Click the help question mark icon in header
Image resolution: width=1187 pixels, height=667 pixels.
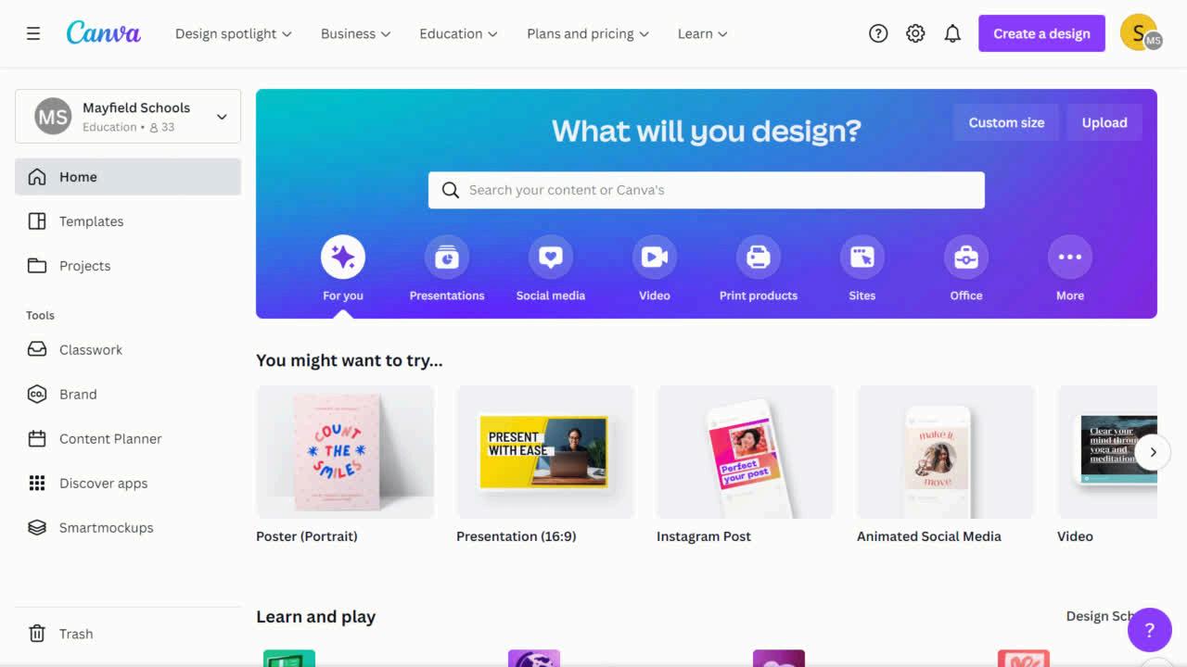[x=878, y=33]
